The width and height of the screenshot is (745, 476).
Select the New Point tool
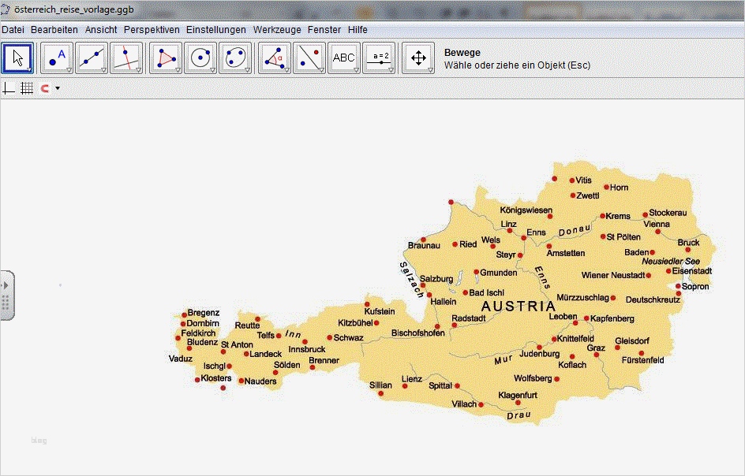pyautogui.click(x=57, y=58)
